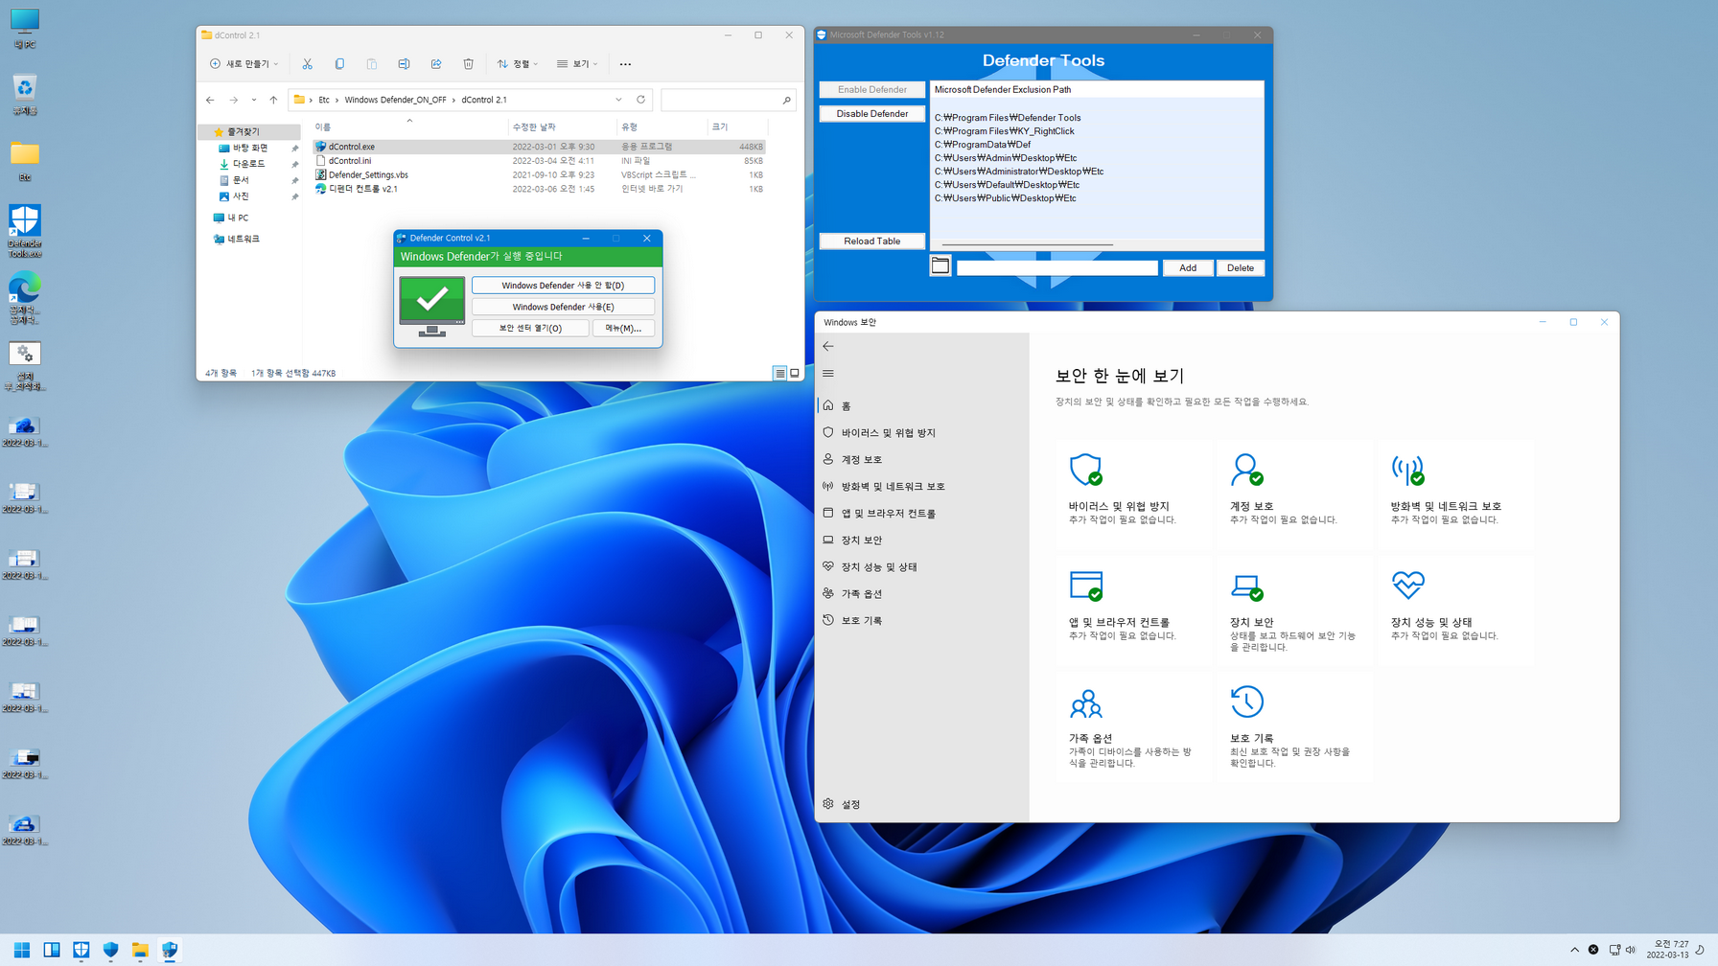Click the Cut icon in Explorer toolbar
The width and height of the screenshot is (1718, 966).
307,64
